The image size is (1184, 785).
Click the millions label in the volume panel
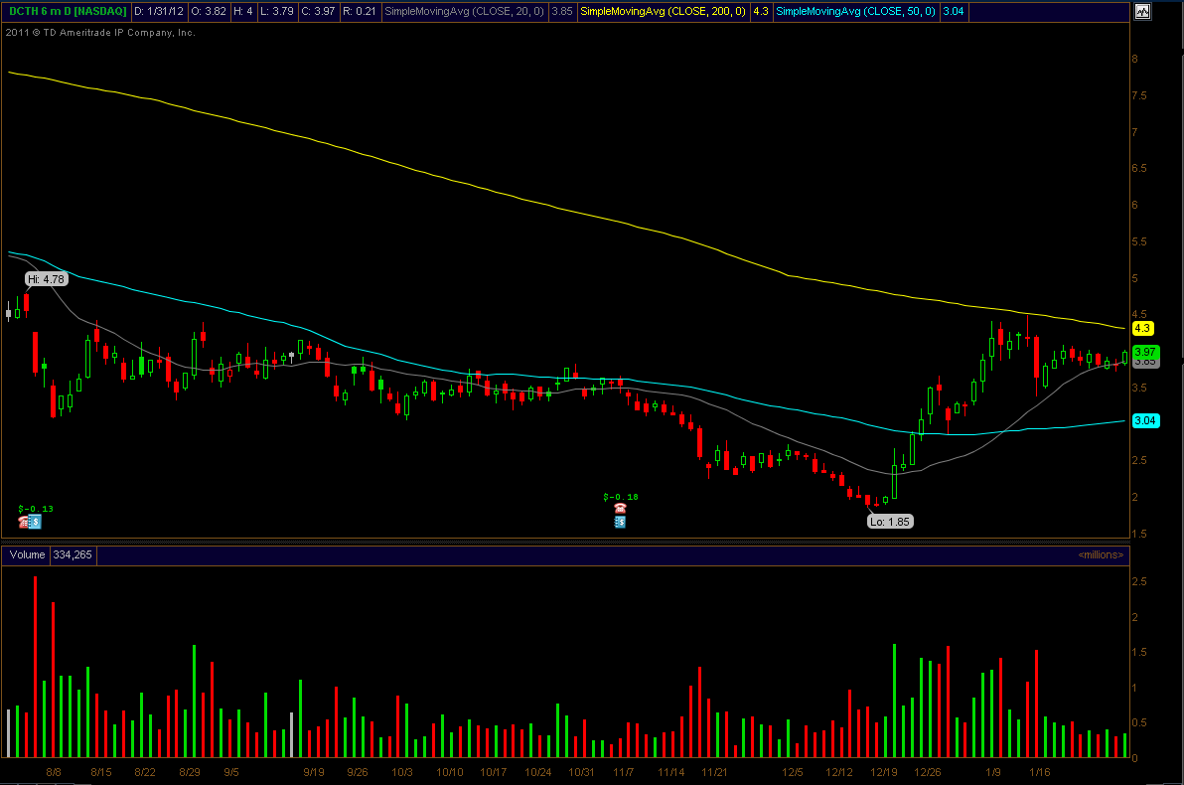[x=1101, y=554]
